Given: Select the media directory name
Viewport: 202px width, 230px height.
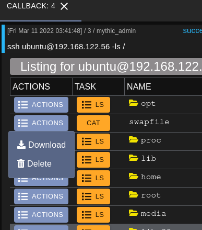Looking at the screenshot, I should (x=153, y=214).
